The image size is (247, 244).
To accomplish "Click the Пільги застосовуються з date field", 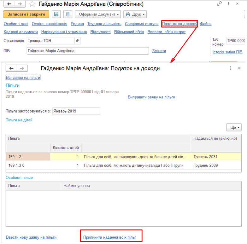I will tap(76, 111).
